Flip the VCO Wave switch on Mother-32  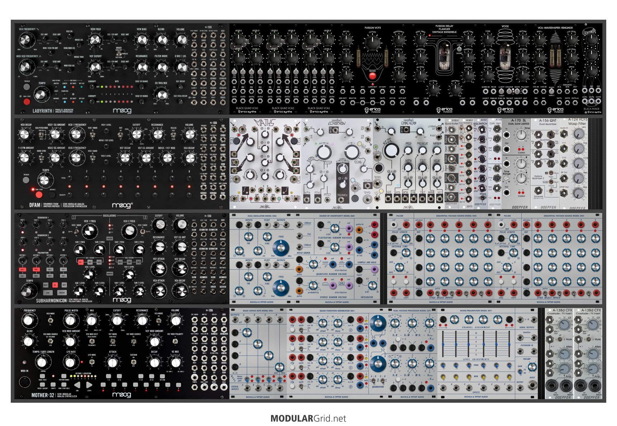tap(51, 320)
